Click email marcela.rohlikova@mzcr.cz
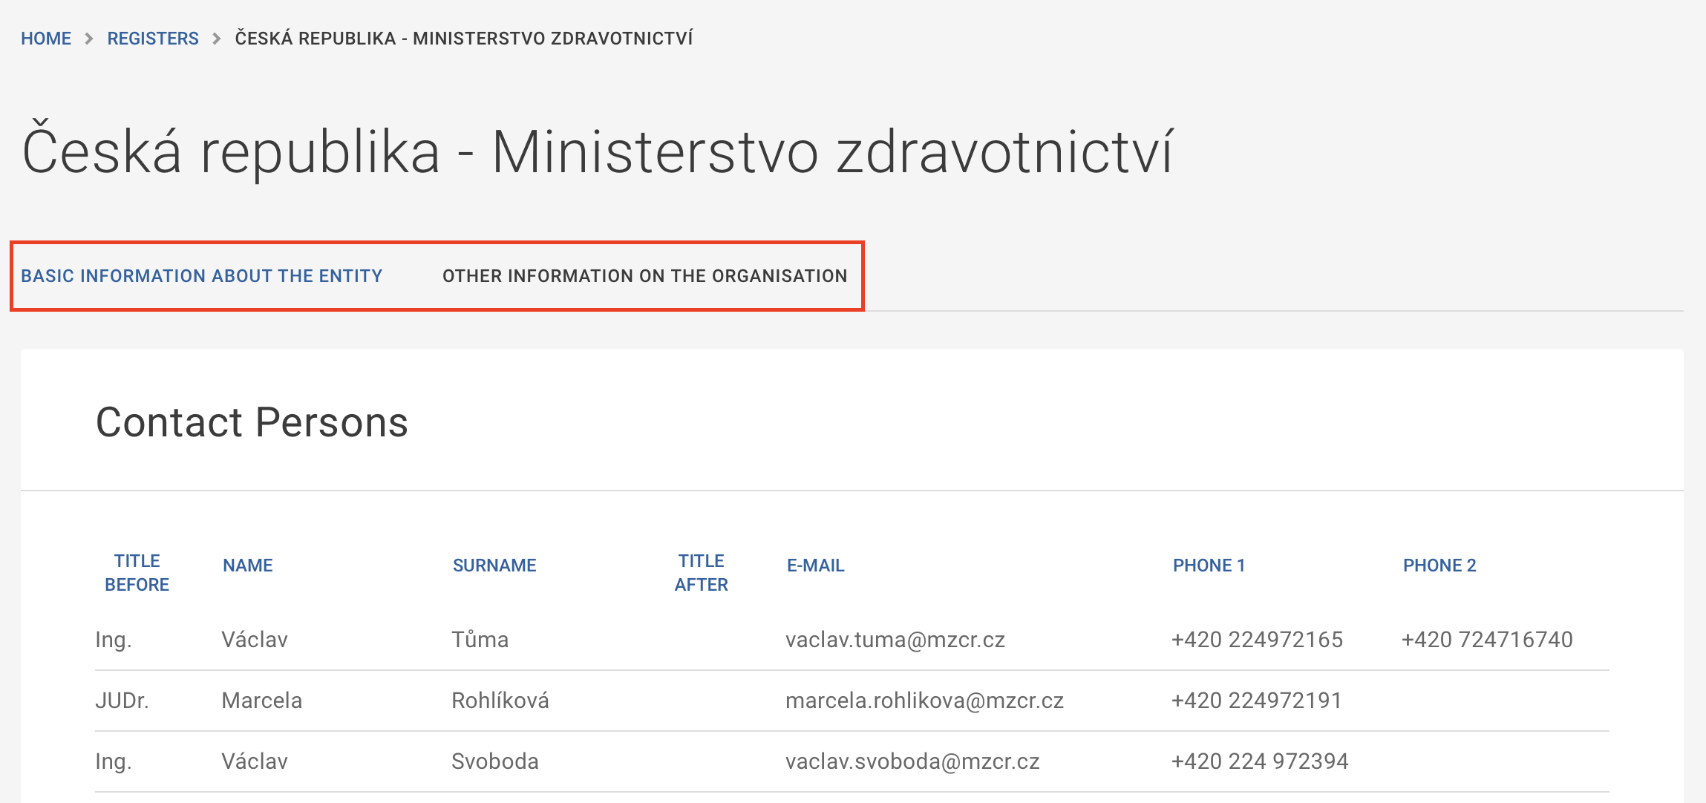Screen dimensions: 1706x803 pyautogui.click(x=924, y=701)
